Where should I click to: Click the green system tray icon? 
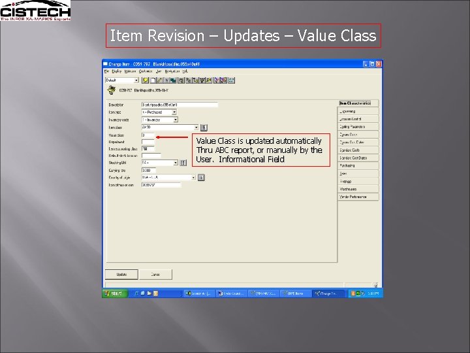[358, 294]
